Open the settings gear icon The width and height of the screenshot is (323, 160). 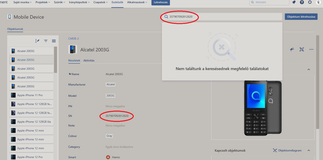pyautogui.click(x=310, y=2)
